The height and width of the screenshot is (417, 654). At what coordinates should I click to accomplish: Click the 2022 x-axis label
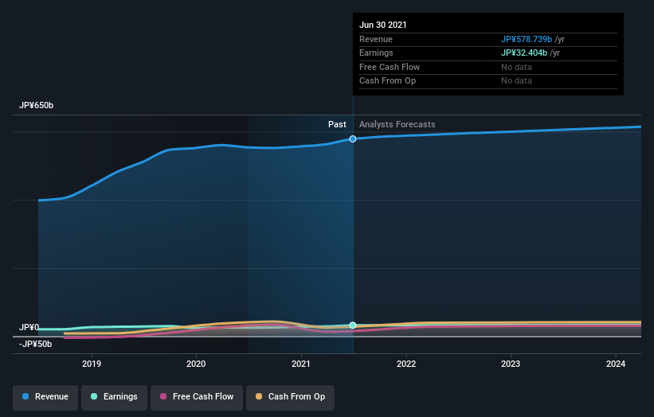(x=406, y=364)
